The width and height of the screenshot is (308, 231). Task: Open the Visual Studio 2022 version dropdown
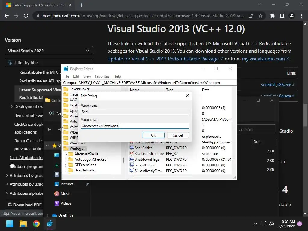(49, 51)
